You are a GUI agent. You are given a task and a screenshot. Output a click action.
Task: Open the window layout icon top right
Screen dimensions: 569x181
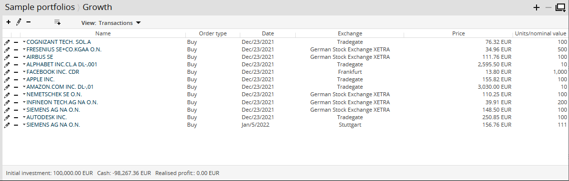[x=561, y=7]
